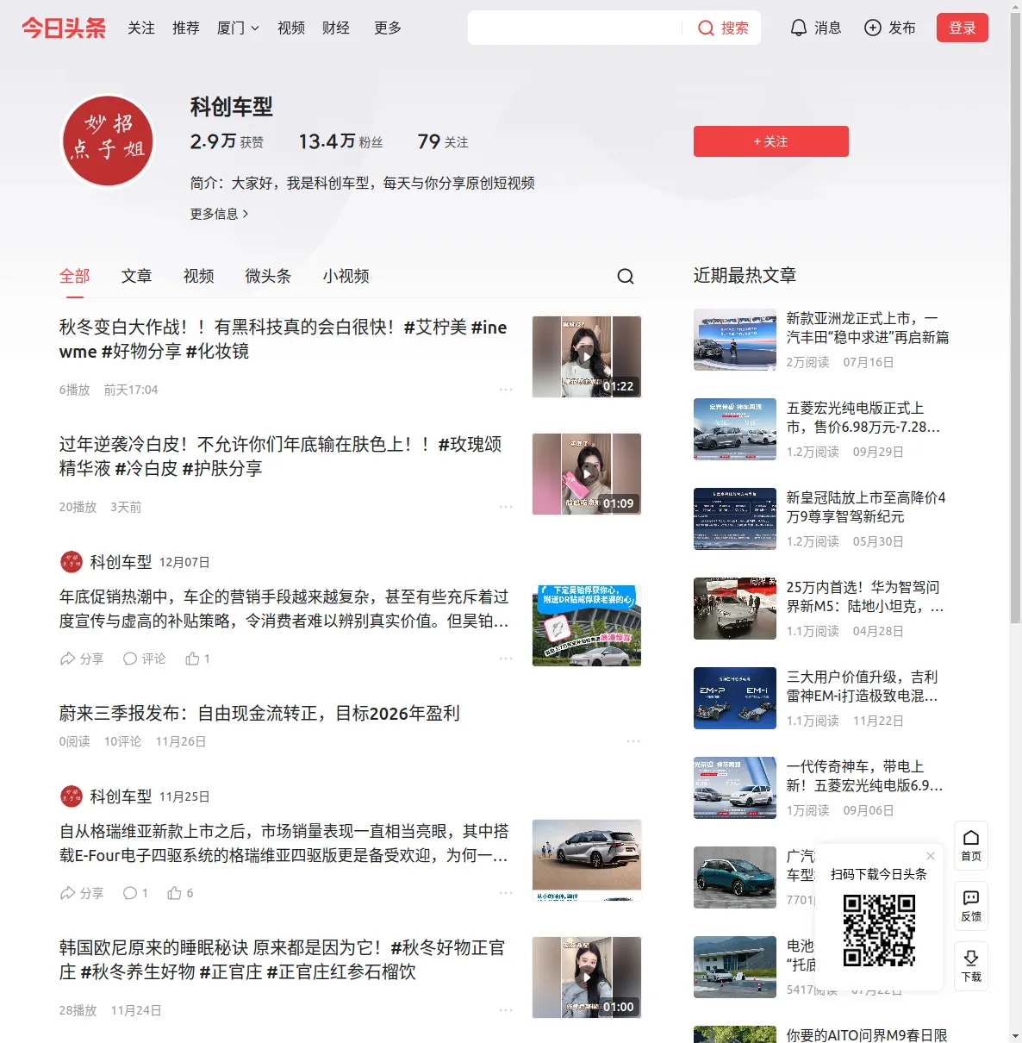This screenshot has height=1043, width=1022.
Task: Click the search magnifier icon in header
Action: pyautogui.click(x=706, y=28)
